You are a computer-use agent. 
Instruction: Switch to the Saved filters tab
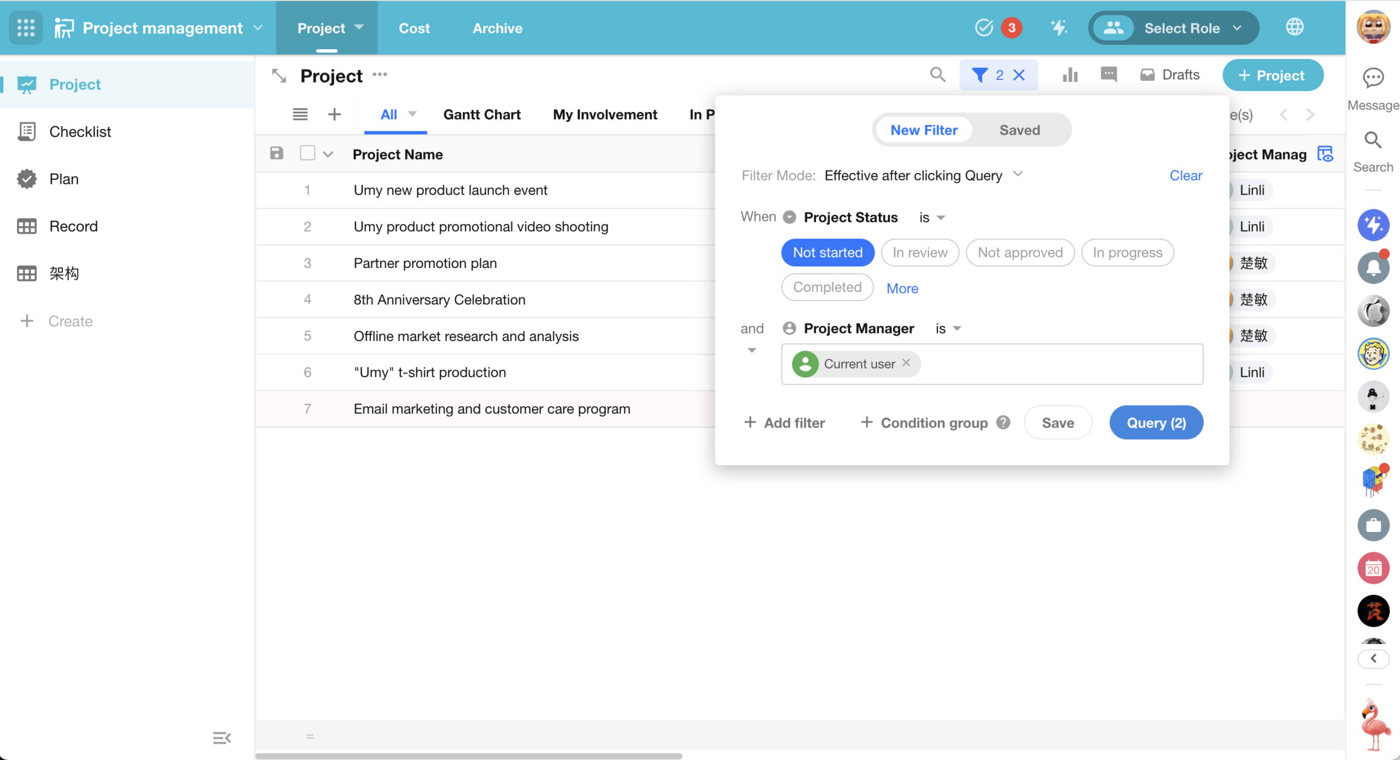(x=1019, y=130)
